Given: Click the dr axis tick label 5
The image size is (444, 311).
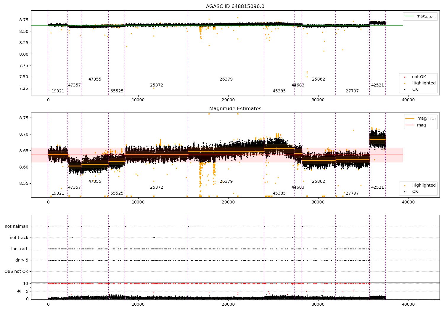Looking at the screenshot, I should (x=27, y=291).
